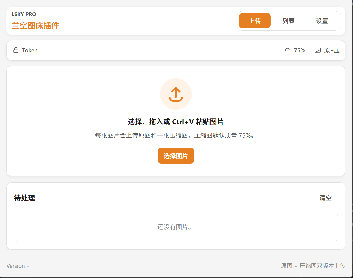Click the 选择图片 button

pyautogui.click(x=176, y=156)
